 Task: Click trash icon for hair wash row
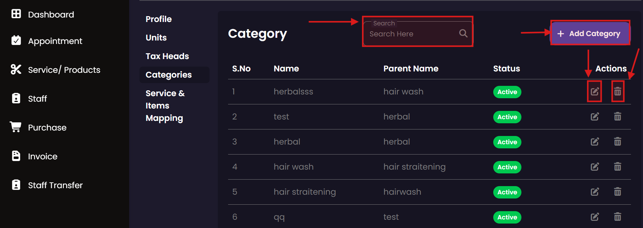point(618,167)
